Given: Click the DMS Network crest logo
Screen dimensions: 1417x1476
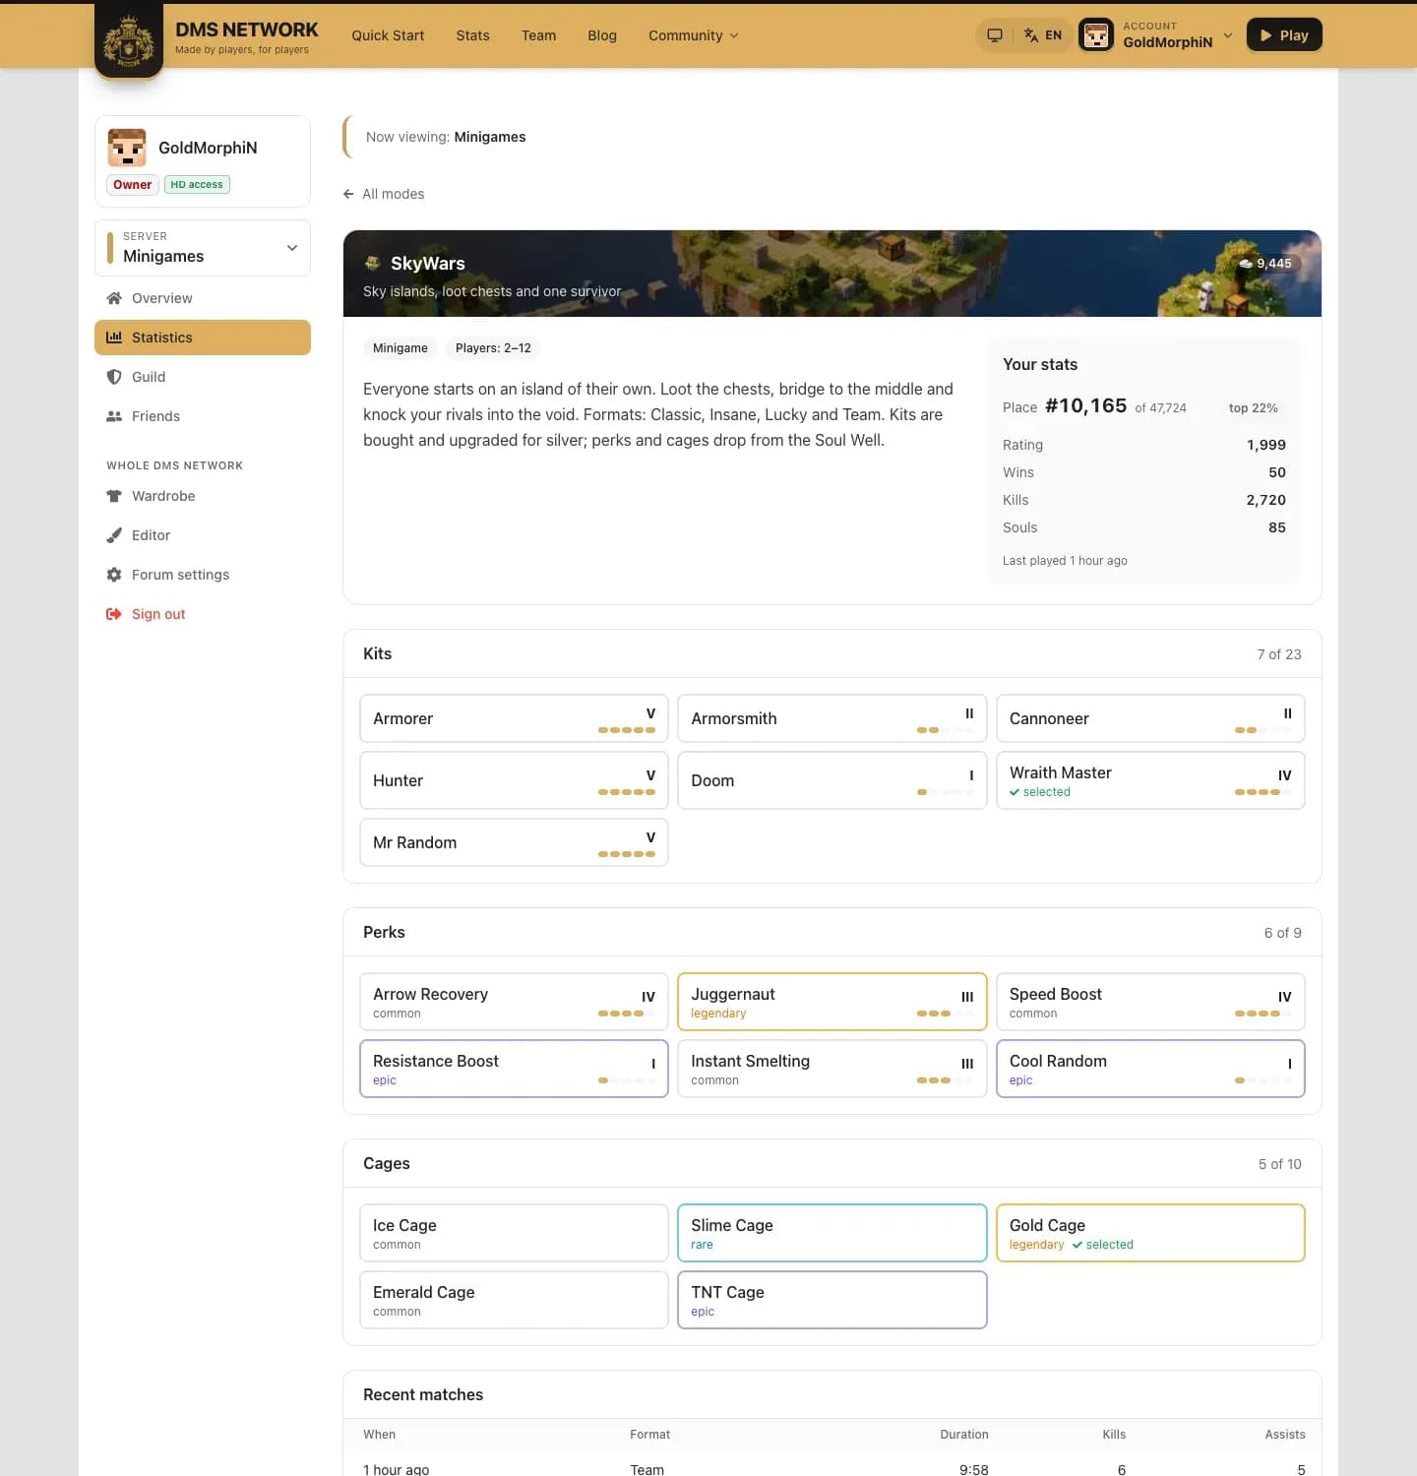Looking at the screenshot, I should pos(129,40).
